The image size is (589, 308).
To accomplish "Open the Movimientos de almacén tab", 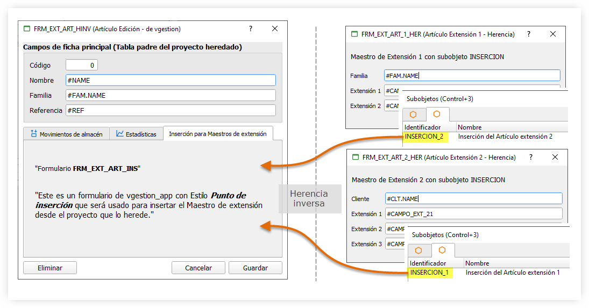I will coord(66,134).
